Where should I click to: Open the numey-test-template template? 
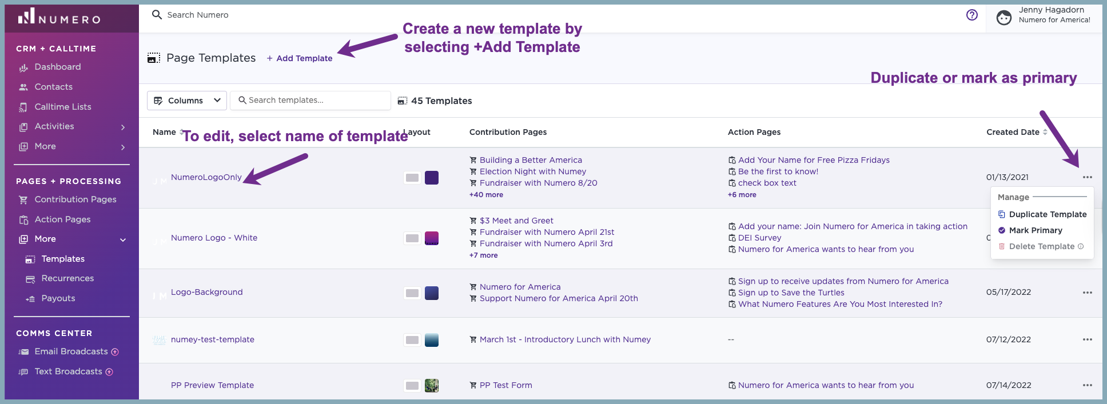click(212, 339)
